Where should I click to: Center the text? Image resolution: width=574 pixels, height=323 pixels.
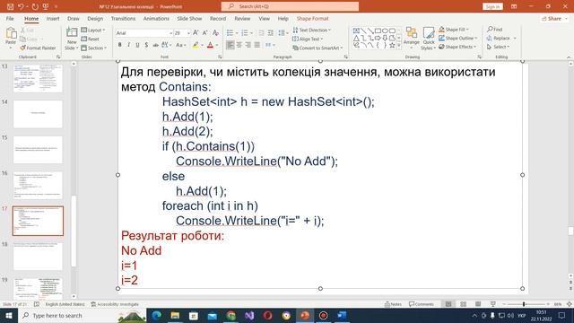click(239, 45)
